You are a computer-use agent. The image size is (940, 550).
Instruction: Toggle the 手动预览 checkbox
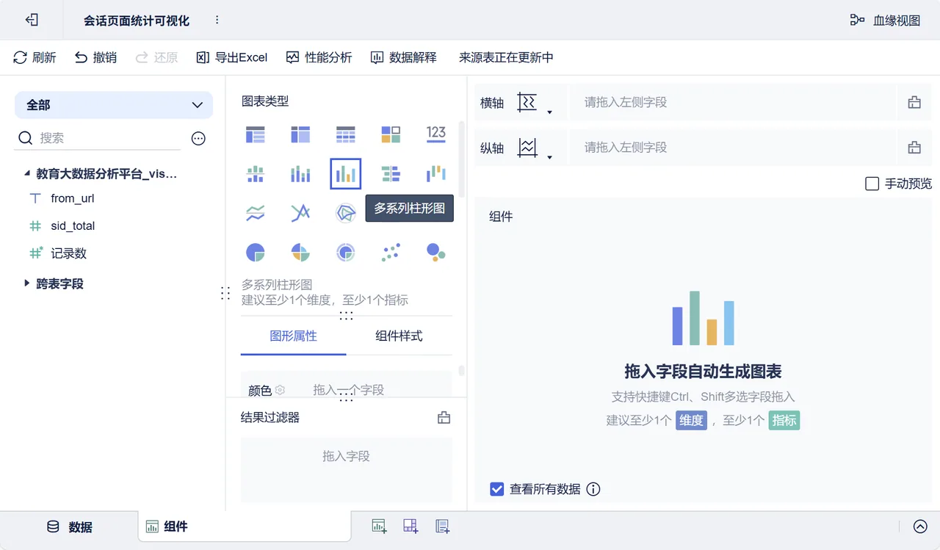tap(872, 184)
